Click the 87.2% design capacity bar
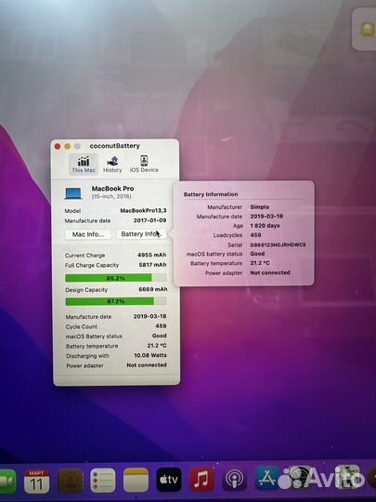This screenshot has width=376, height=502. (116, 301)
